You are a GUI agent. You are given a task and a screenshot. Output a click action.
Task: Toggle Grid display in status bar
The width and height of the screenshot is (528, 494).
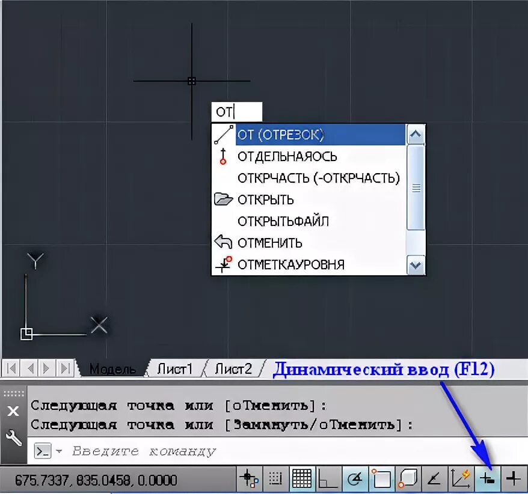pyautogui.click(x=302, y=479)
